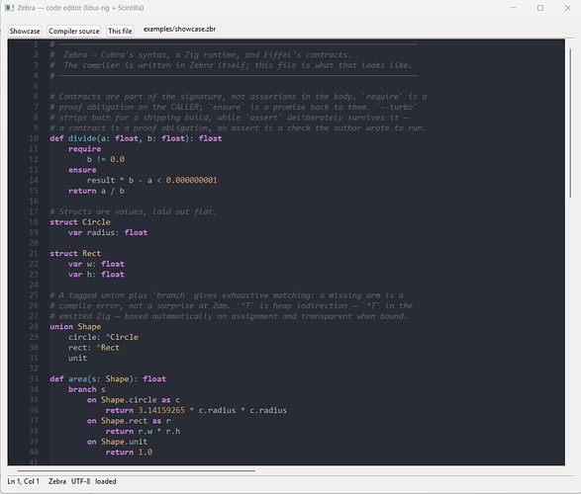The image size is (581, 494).
Task: Click the Zebra app icon in title bar
Action: point(10,8)
